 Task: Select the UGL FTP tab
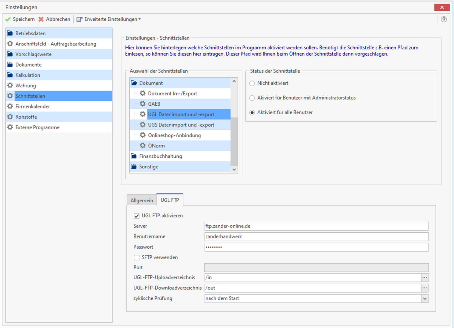170,200
